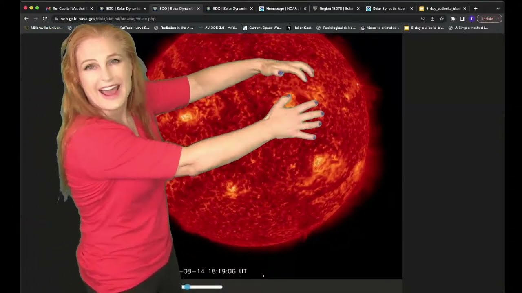This screenshot has width=522, height=293.
Task: Open the AVIDOS 3.0 bookmark
Action: [218, 28]
